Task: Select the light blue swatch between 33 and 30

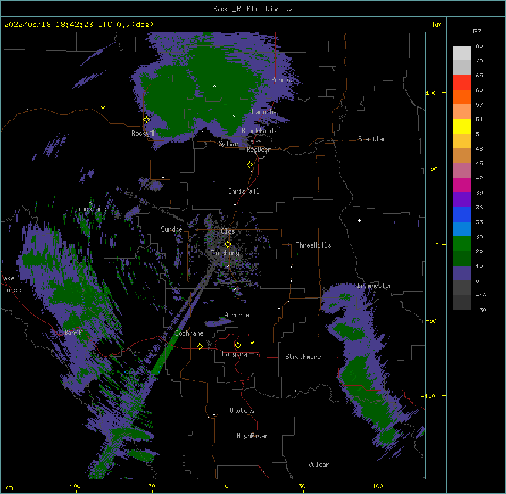Action: coord(461,229)
